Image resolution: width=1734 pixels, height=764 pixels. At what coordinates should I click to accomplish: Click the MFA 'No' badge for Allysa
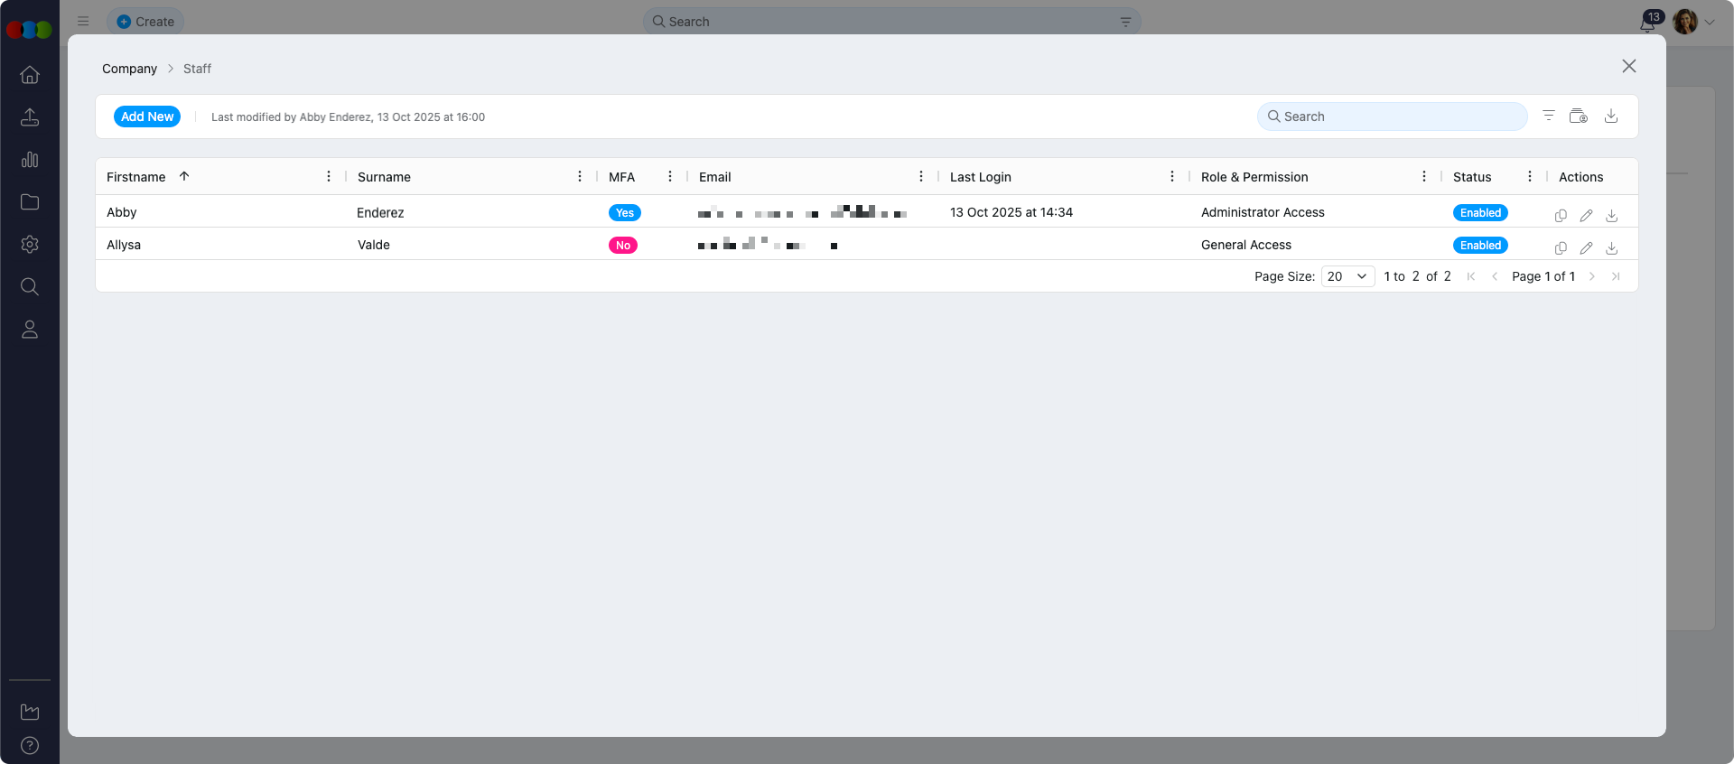click(623, 246)
